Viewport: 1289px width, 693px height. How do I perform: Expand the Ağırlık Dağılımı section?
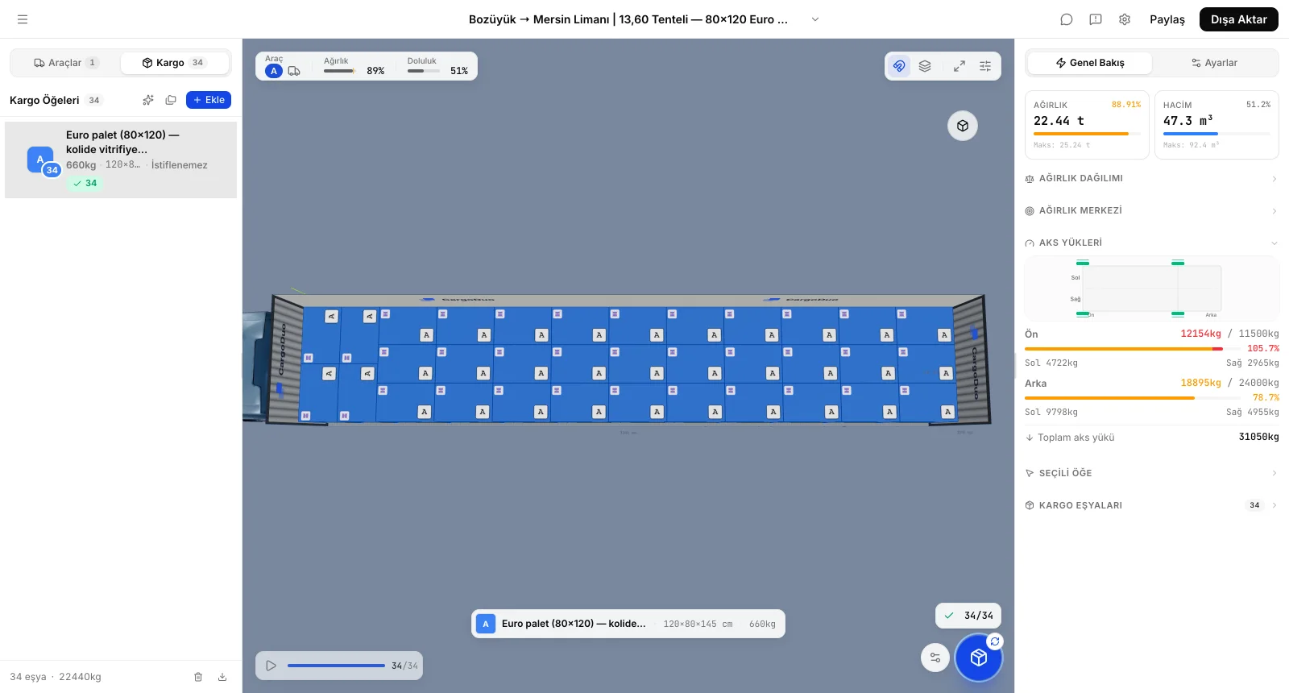coord(1151,179)
